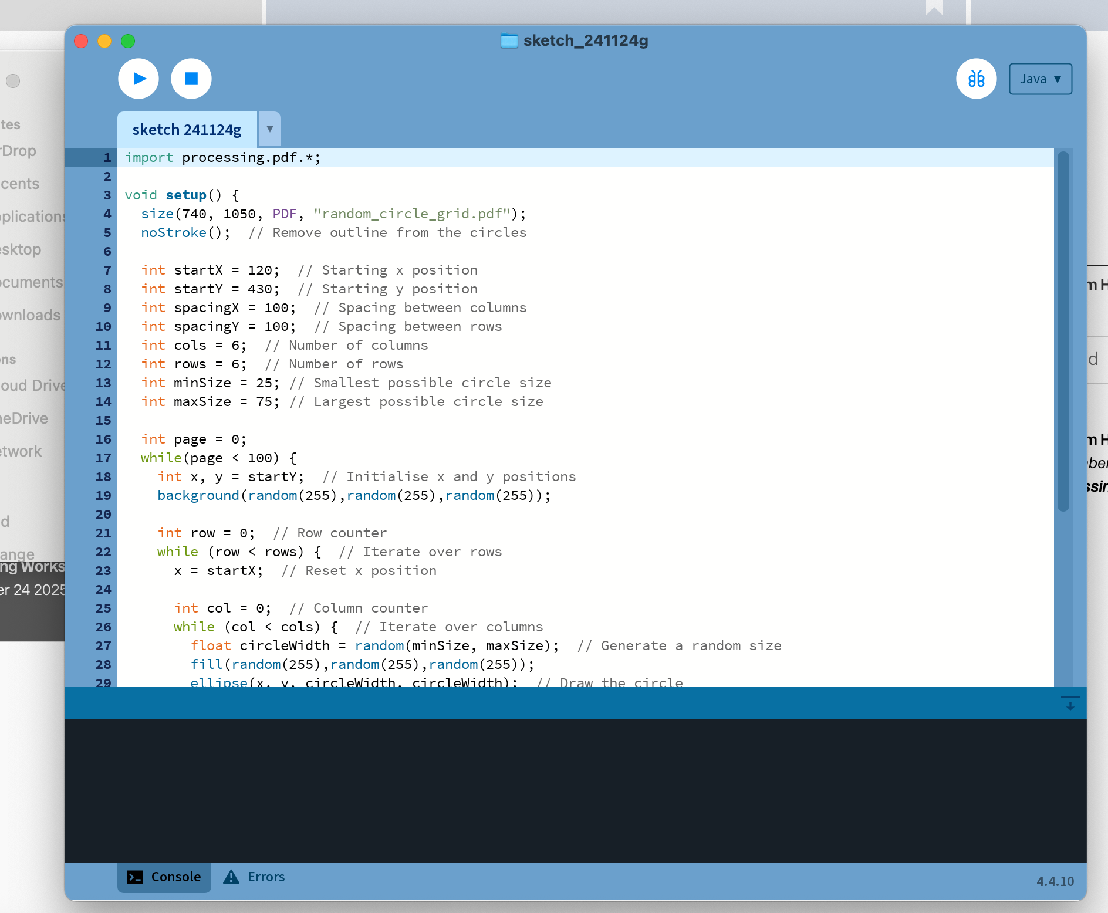This screenshot has height=913, width=1108.
Task: Toggle the debugger butterfly icon
Action: point(976,79)
